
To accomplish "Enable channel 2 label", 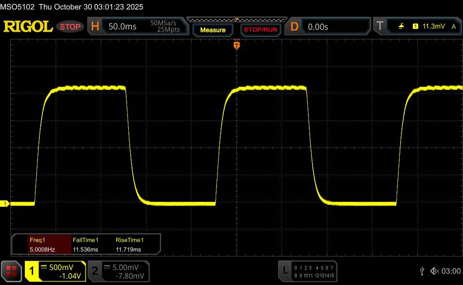I will pos(95,271).
